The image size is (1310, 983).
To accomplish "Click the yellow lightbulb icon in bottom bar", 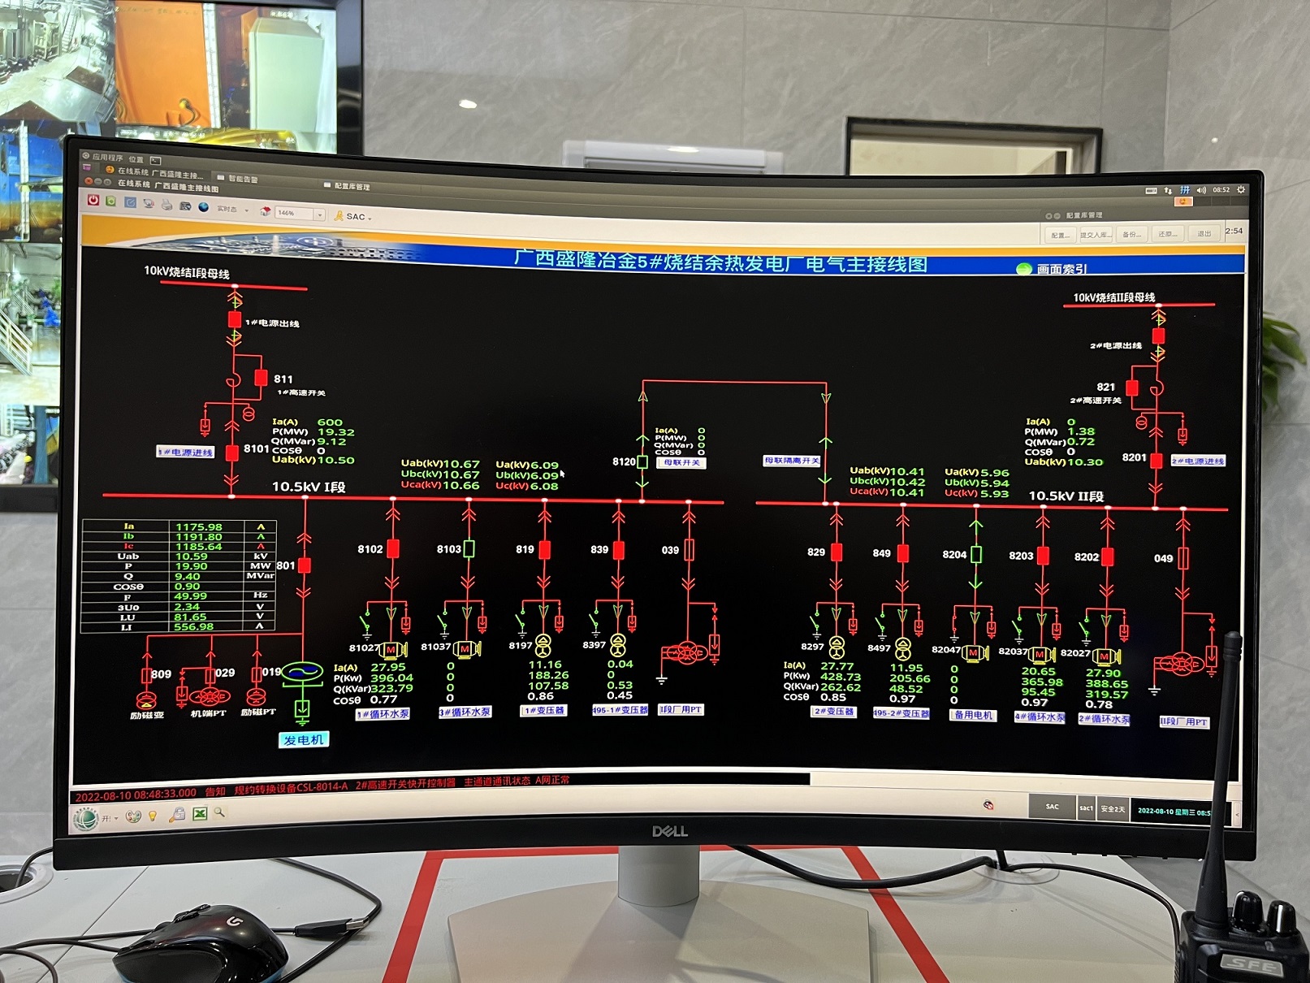I will [153, 816].
